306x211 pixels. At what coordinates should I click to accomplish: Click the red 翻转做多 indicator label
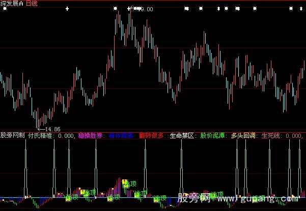pyautogui.click(x=151, y=136)
